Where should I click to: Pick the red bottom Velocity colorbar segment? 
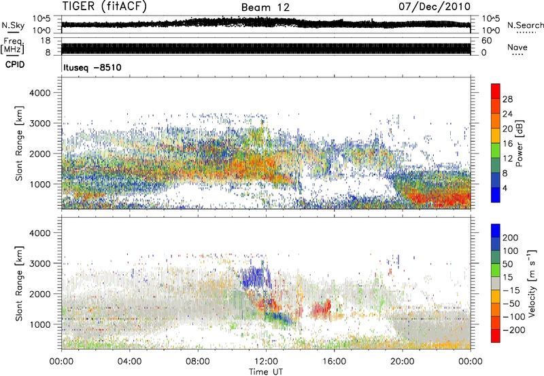click(496, 336)
